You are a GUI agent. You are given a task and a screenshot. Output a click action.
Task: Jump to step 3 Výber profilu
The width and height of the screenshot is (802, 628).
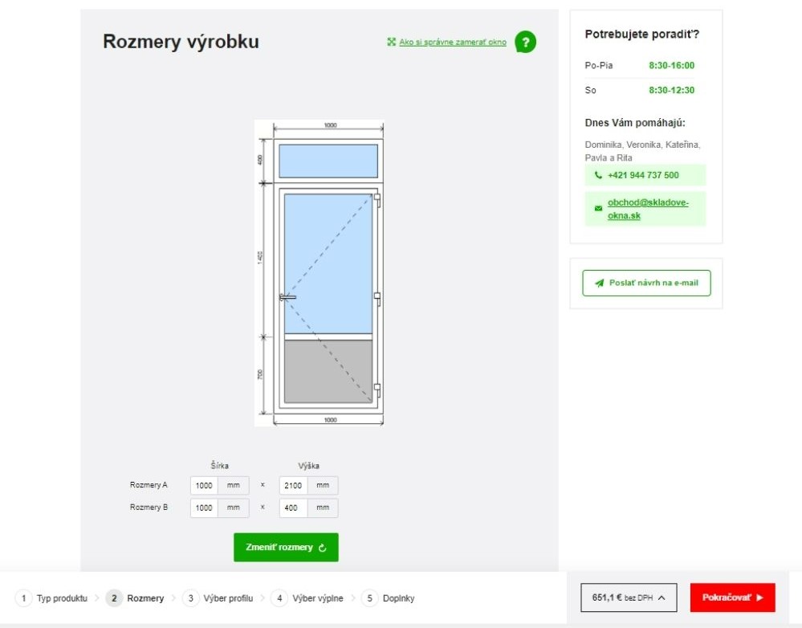pos(218,598)
